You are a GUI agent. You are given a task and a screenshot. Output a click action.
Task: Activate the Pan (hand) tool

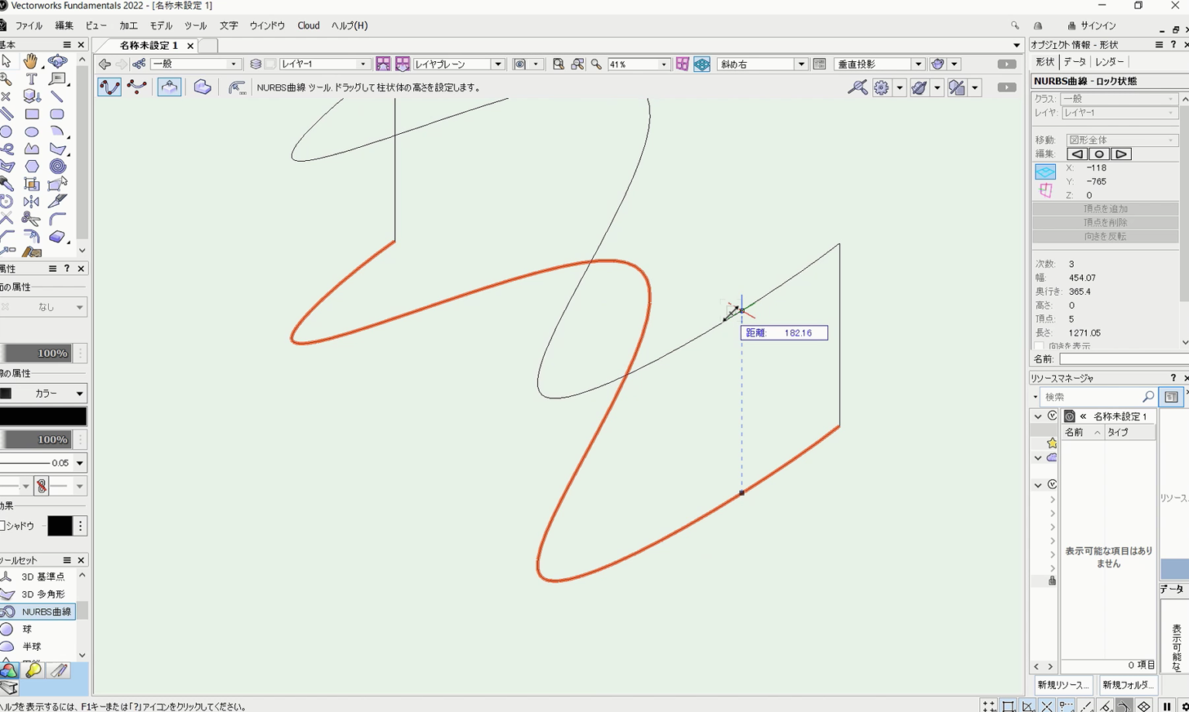pyautogui.click(x=33, y=61)
